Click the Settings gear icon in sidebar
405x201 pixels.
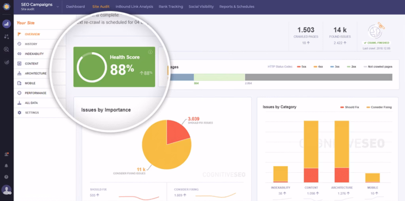point(19,113)
